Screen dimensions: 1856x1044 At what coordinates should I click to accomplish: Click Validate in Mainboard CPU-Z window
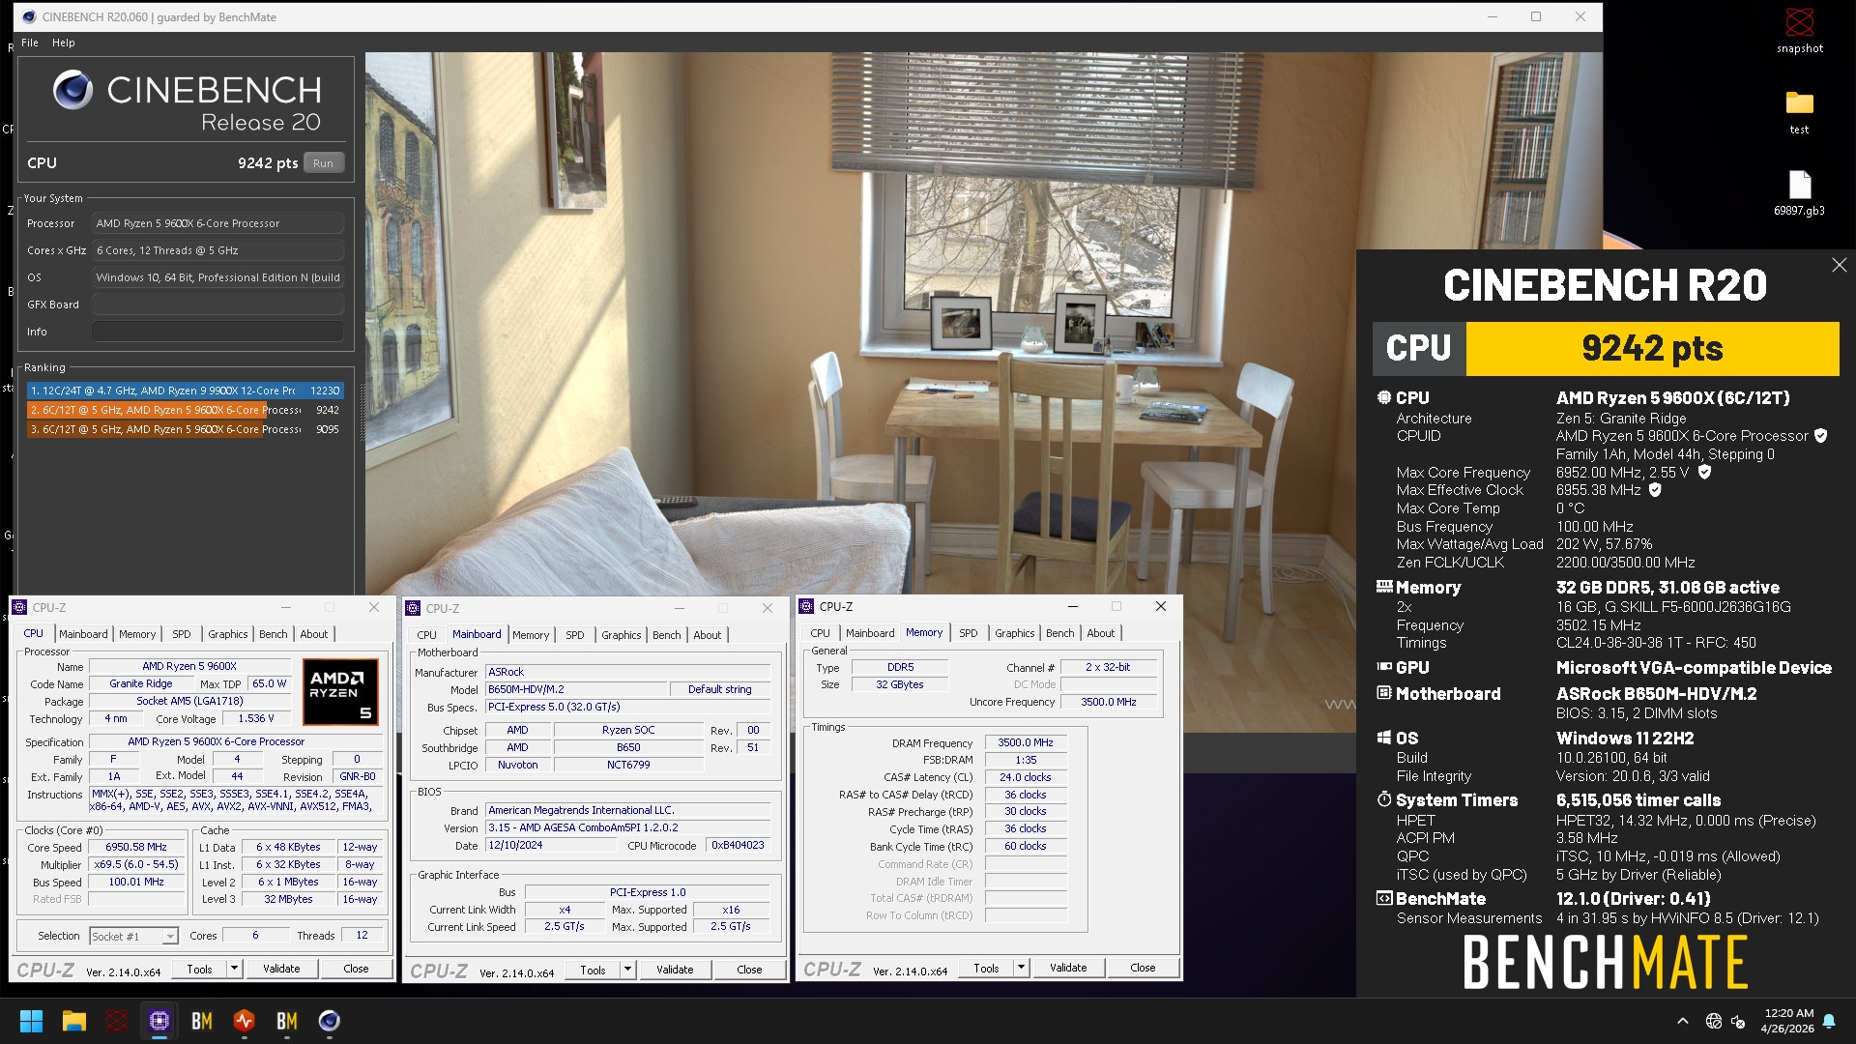[x=675, y=970]
